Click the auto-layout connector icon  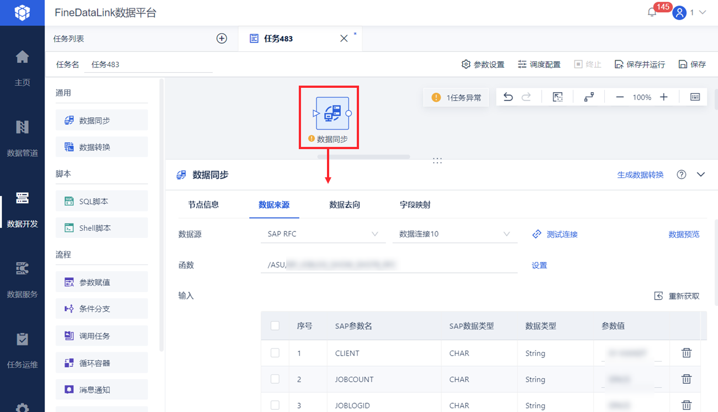click(x=589, y=97)
